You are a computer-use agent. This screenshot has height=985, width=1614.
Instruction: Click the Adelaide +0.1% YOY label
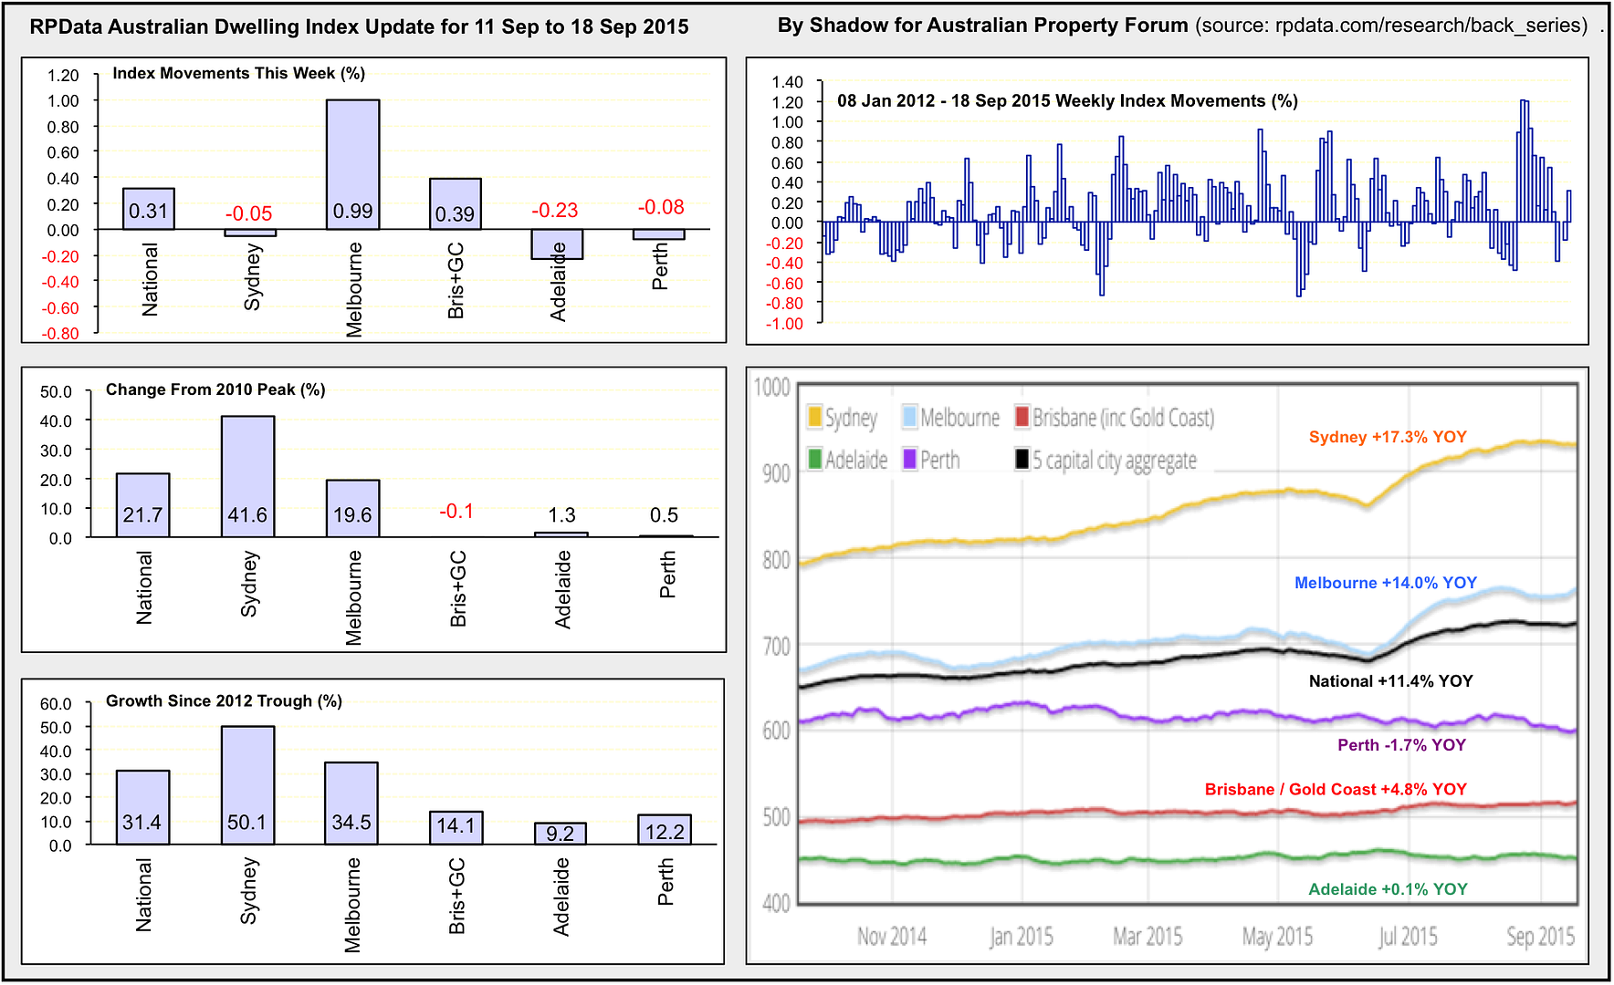[1388, 889]
